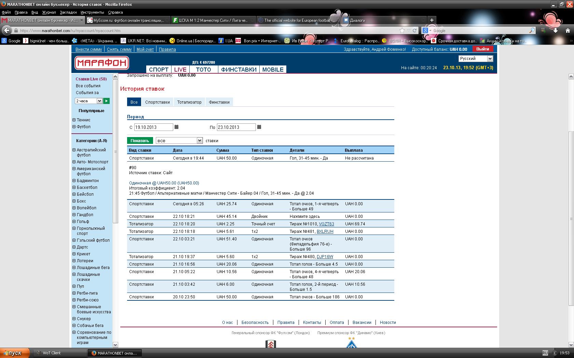Viewport: 574px width, 358px height.
Task: Click the green go arrow beside '2 часа'
Action: pyautogui.click(x=106, y=101)
